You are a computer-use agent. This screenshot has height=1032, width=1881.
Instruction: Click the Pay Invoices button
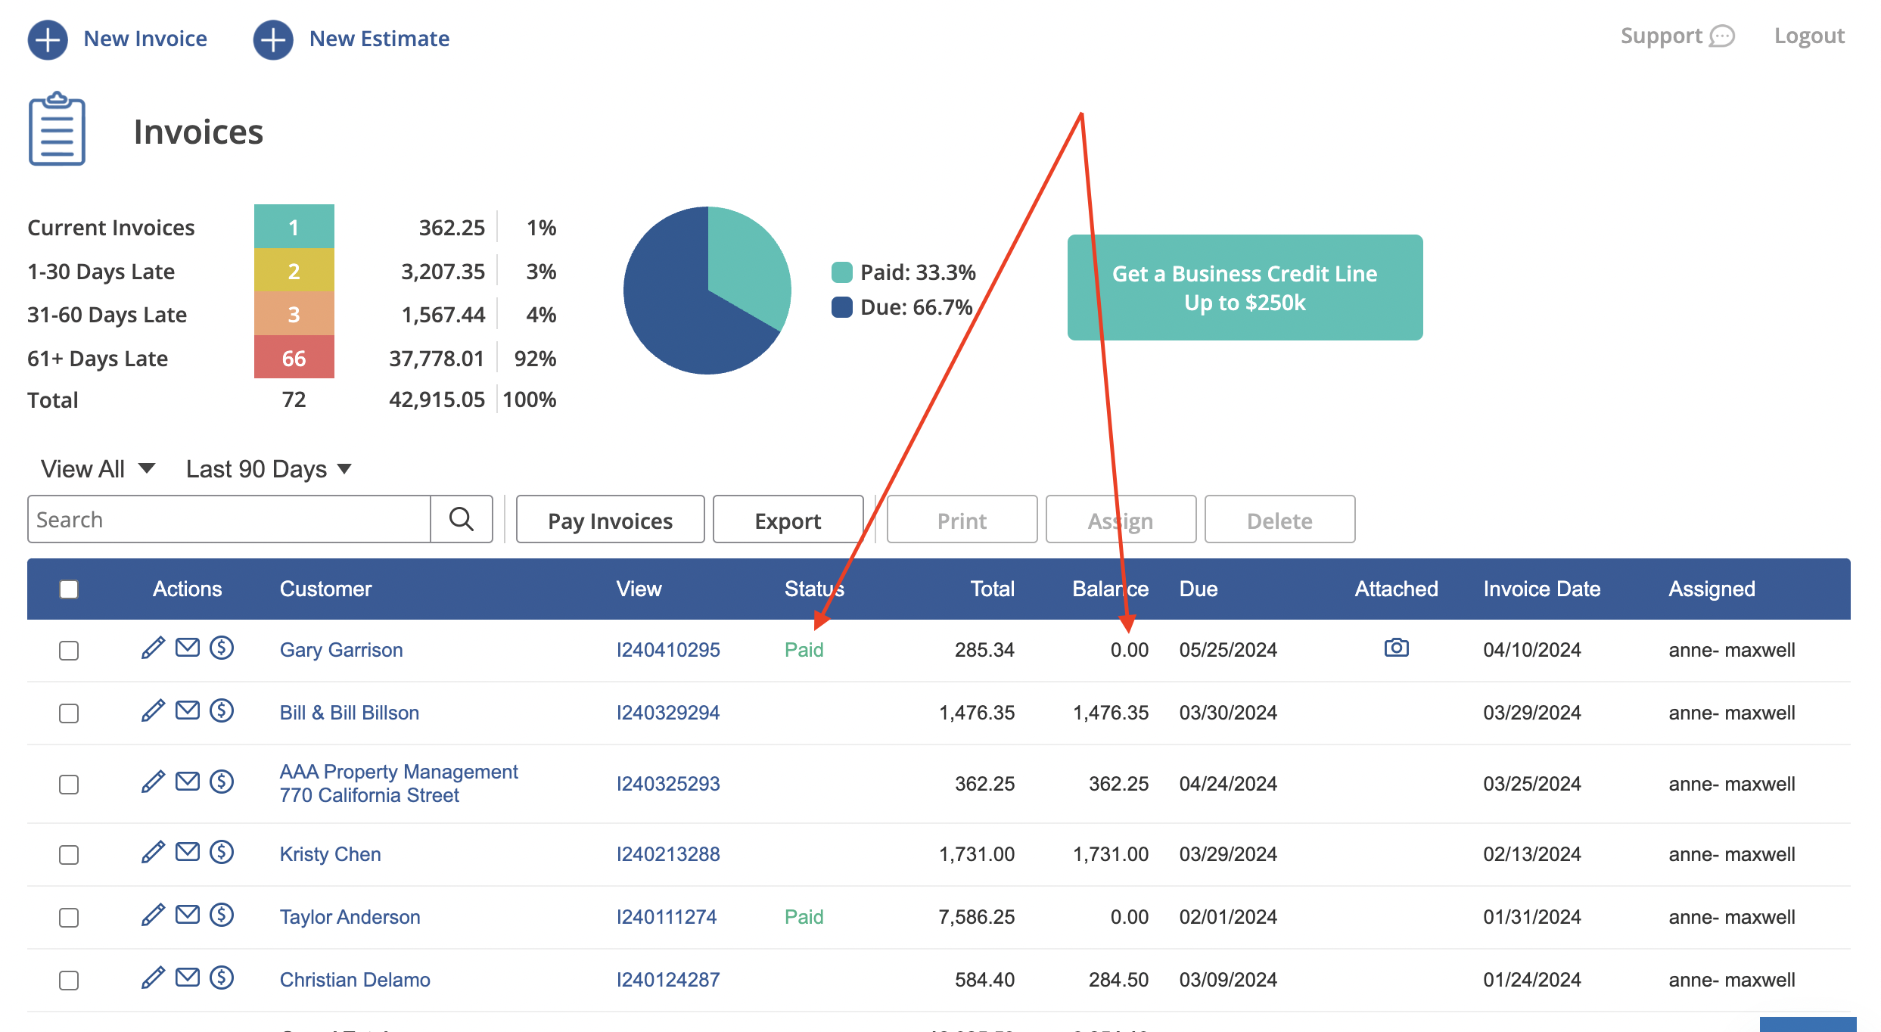click(x=611, y=520)
